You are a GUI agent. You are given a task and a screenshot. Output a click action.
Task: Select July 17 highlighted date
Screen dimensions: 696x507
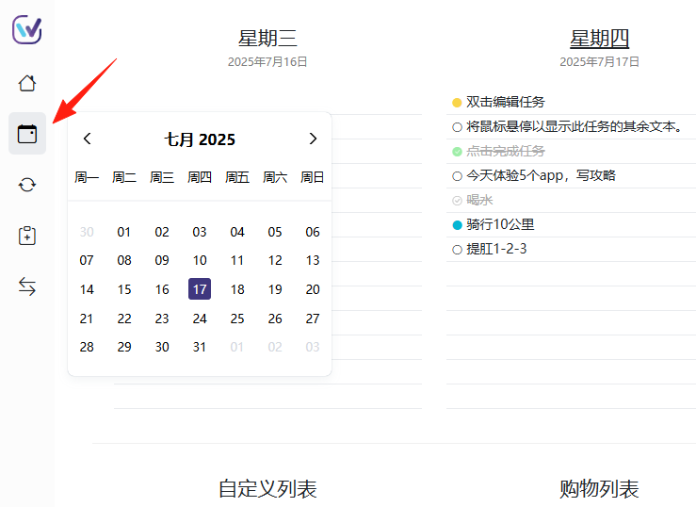(200, 289)
